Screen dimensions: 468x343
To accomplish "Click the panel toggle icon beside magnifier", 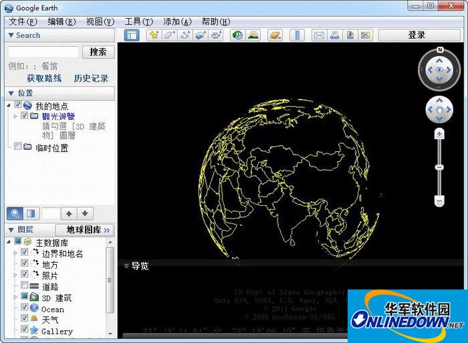I will pyautogui.click(x=31, y=213).
